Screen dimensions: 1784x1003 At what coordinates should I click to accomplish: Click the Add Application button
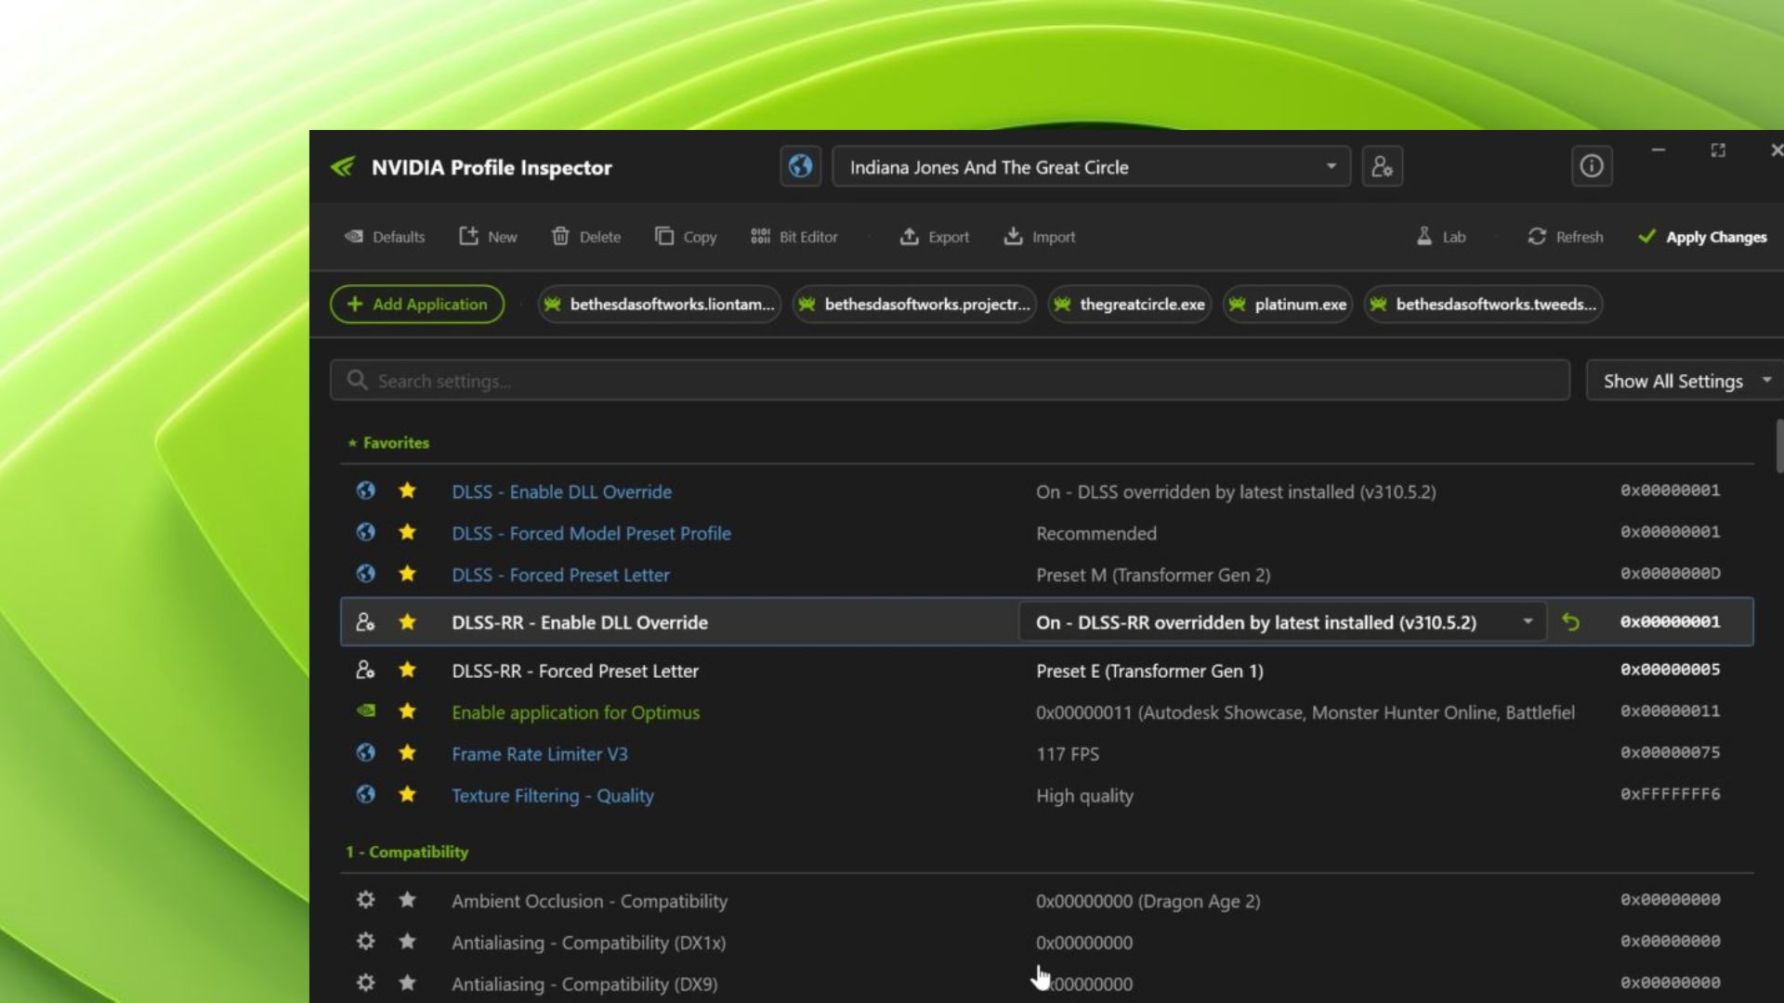point(417,305)
